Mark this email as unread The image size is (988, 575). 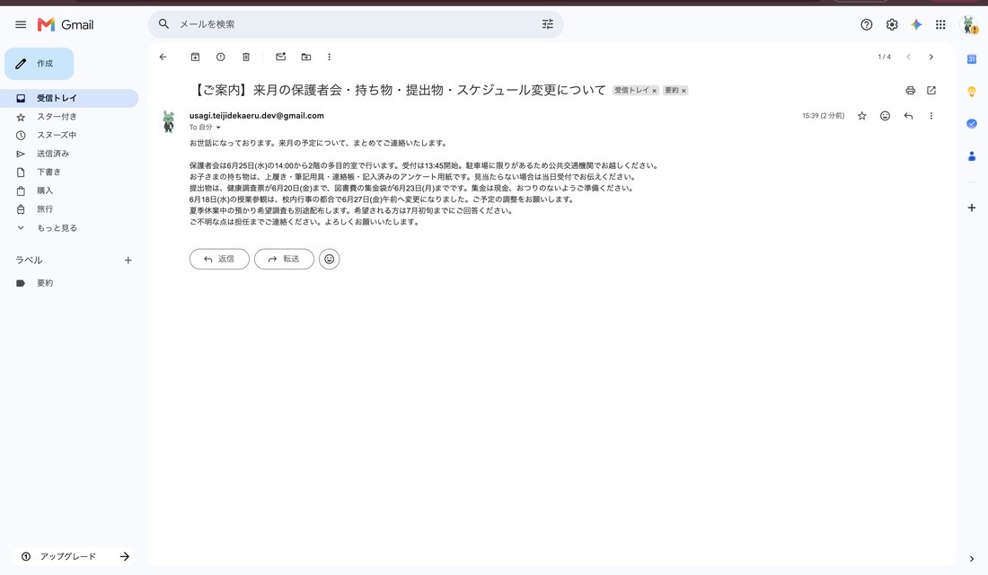(281, 57)
